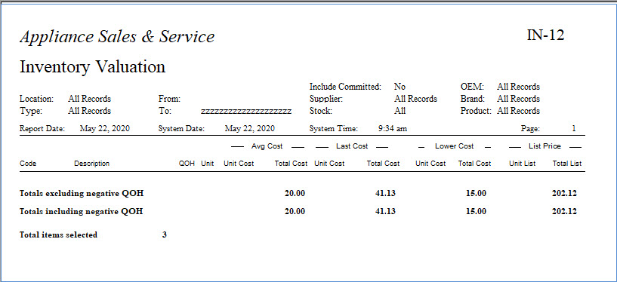Click the 'Description' column header
617x282 pixels.
click(x=91, y=164)
